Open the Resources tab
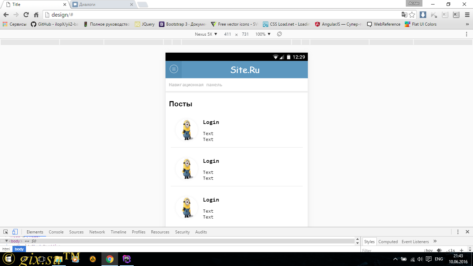The image size is (473, 266). [160, 232]
